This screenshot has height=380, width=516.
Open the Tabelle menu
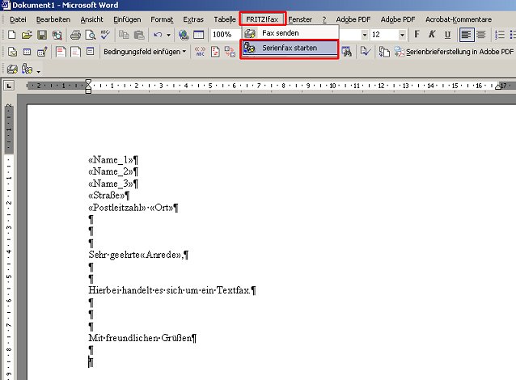pyautogui.click(x=224, y=19)
